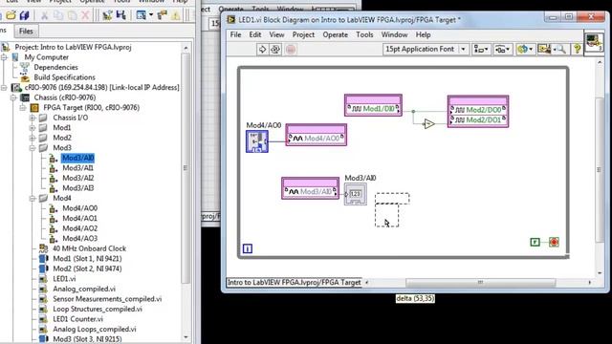Viewport: 612px width, 344px height.
Task: Open the dropdown arrow beside the view filter icon
Action: (151, 15)
